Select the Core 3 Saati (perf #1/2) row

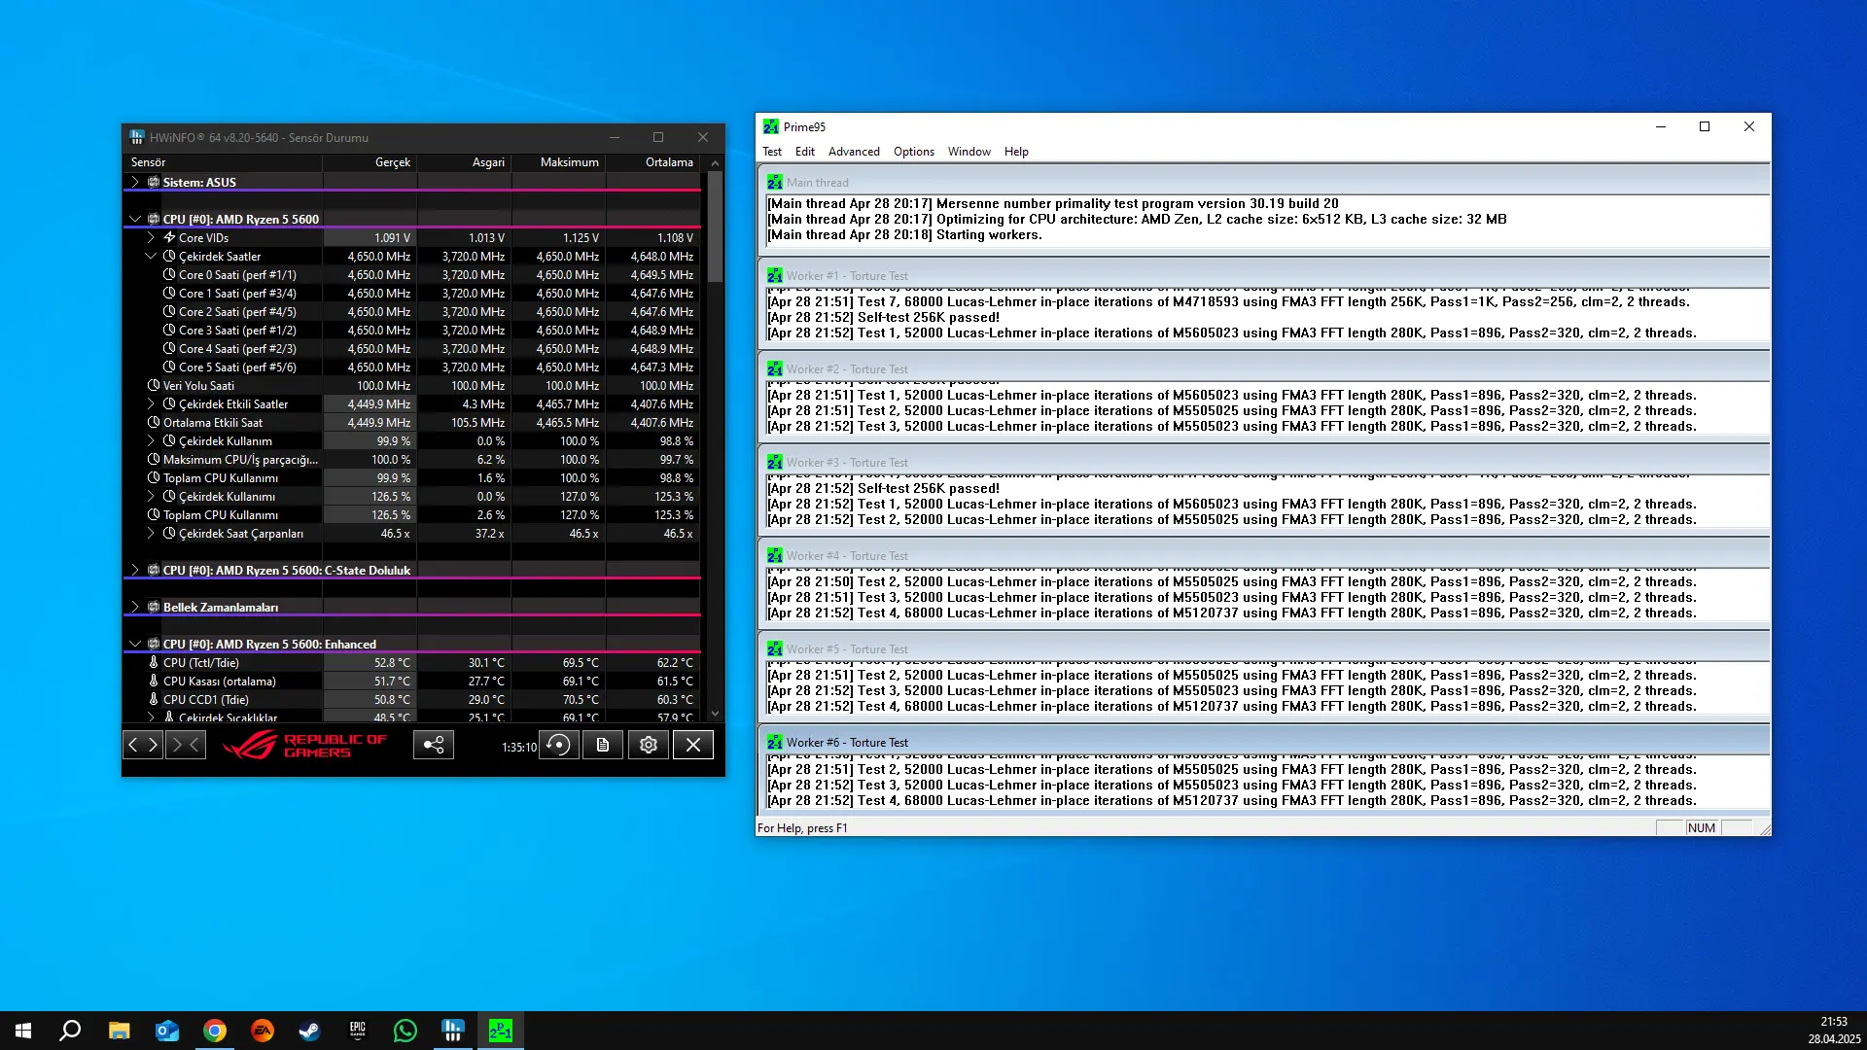411,330
